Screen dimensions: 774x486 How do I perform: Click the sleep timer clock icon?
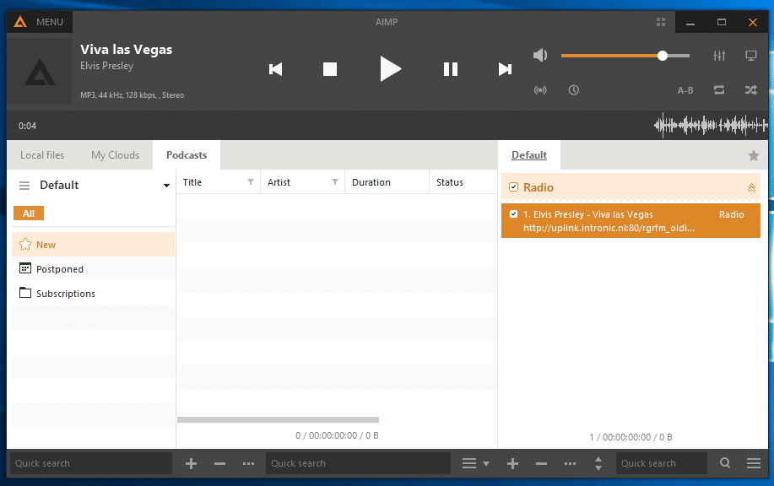coord(574,89)
